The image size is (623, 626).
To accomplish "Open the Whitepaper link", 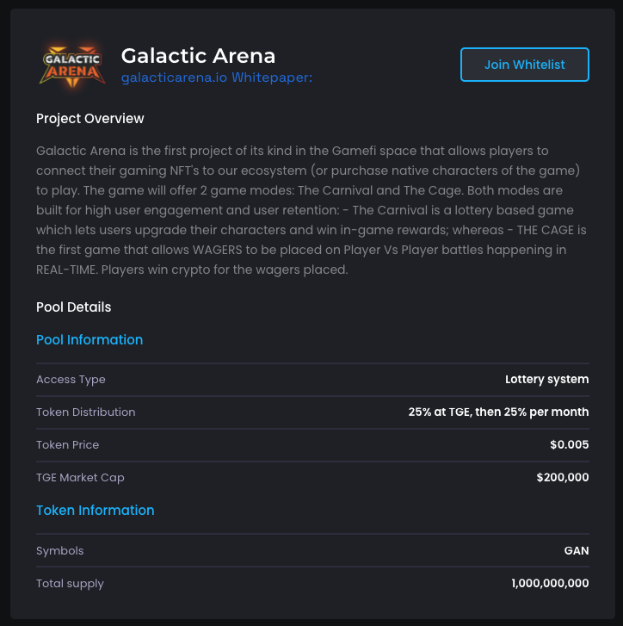I will pos(272,77).
